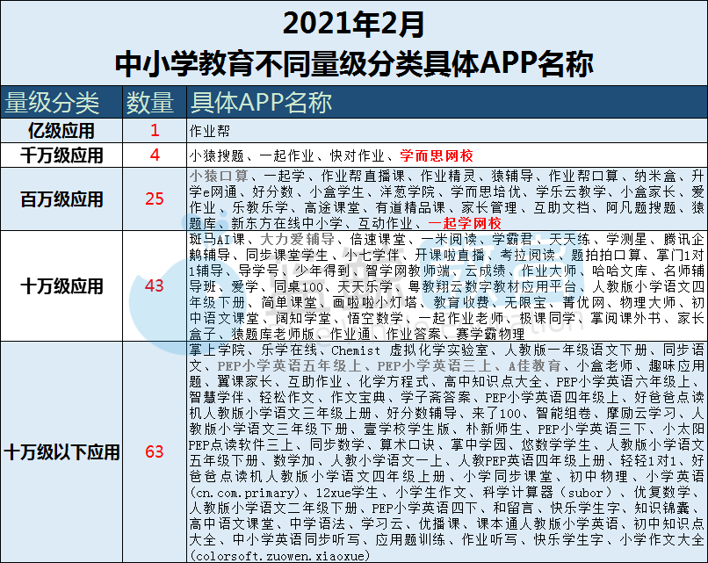Click the "千万级应用" row label
Viewport: 708px width, 563px height.
(61, 155)
